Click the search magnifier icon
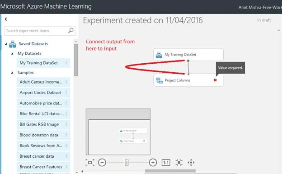282x174 pixels. click(70, 30)
